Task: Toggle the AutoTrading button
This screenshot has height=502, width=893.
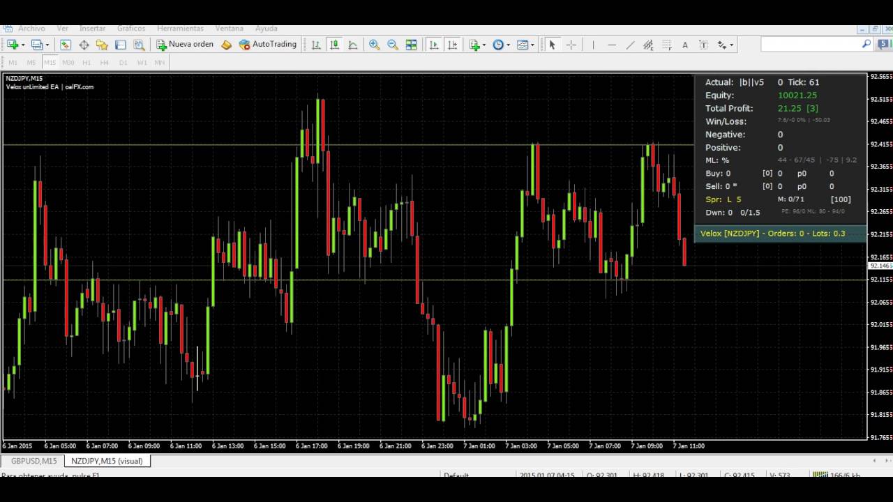Action: click(x=268, y=44)
